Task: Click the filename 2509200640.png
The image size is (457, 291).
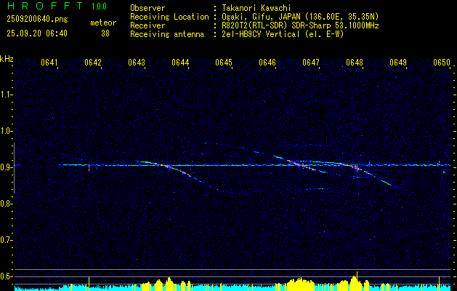Action: click(36, 20)
